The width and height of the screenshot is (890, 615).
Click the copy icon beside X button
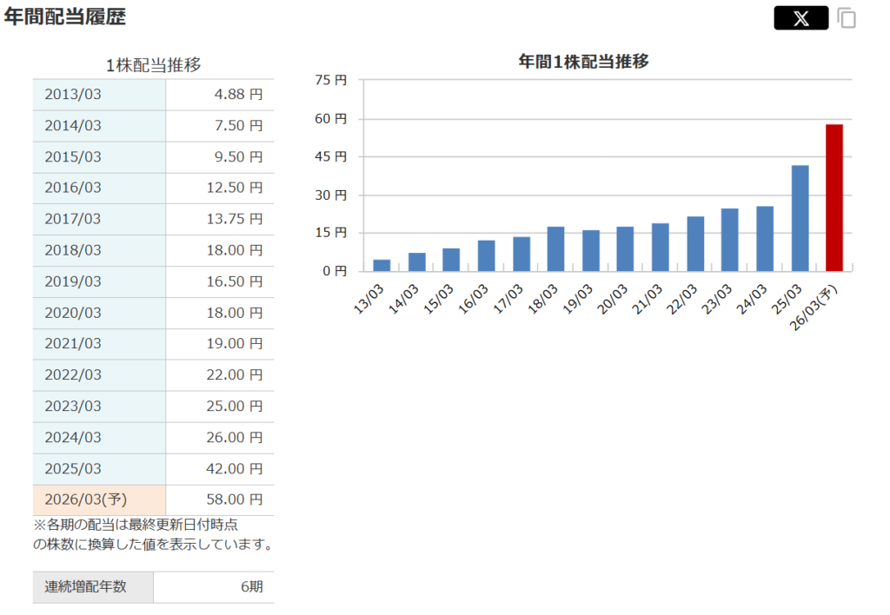coord(847,18)
